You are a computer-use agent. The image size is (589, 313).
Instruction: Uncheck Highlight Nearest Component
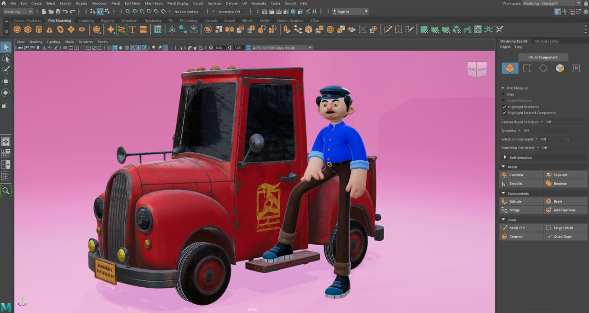505,112
